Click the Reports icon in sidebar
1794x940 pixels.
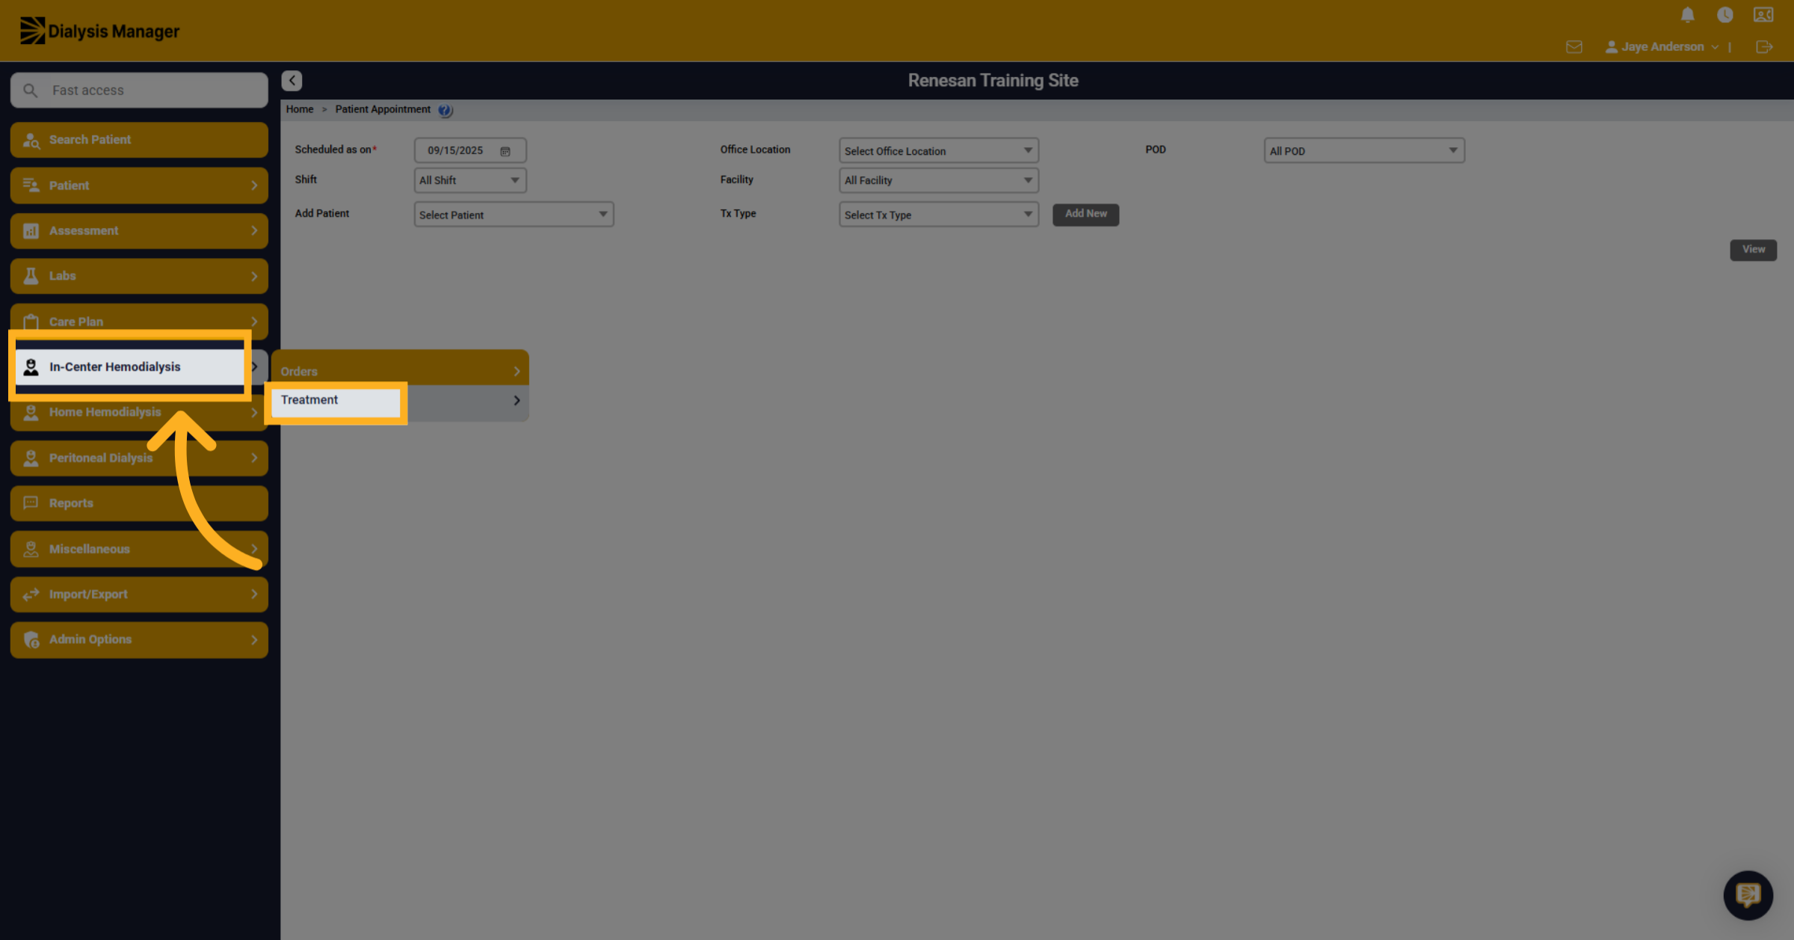pyautogui.click(x=31, y=503)
